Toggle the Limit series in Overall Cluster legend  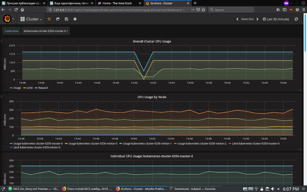28,87
